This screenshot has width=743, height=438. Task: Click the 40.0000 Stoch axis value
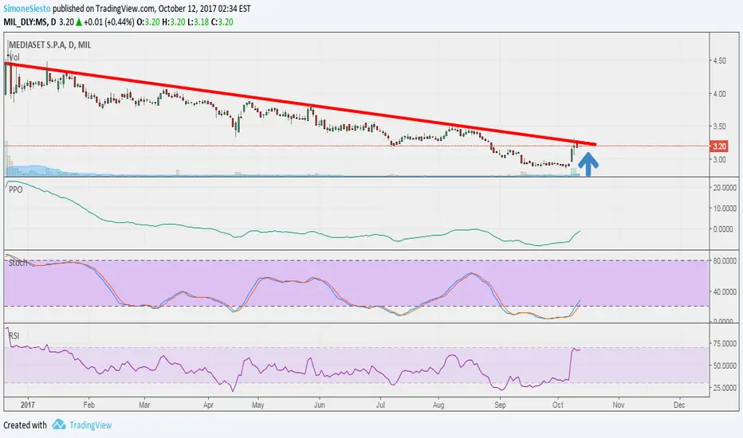pos(725,291)
